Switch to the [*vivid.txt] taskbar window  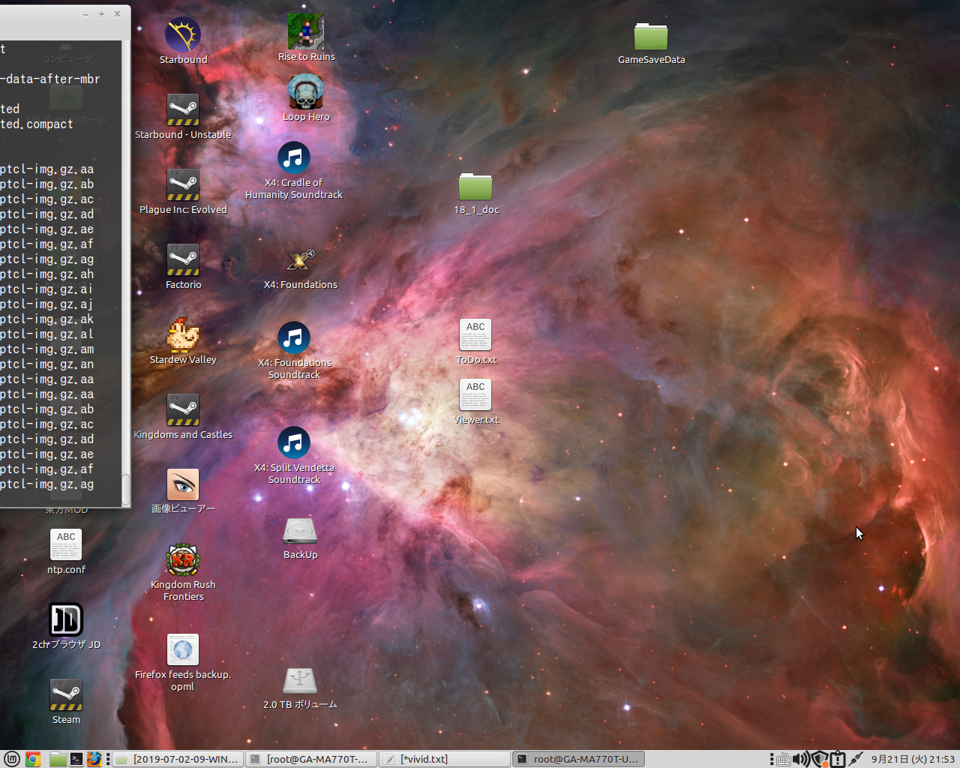coord(444,759)
